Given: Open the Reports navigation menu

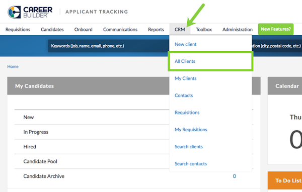Looking at the screenshot, I should tap(156, 30).
